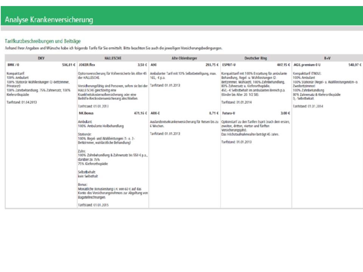Image resolution: width=363 pixels, height=272 pixels.
Task: Click the tariff name 'BMK / 0'
Action: (x=13, y=65)
